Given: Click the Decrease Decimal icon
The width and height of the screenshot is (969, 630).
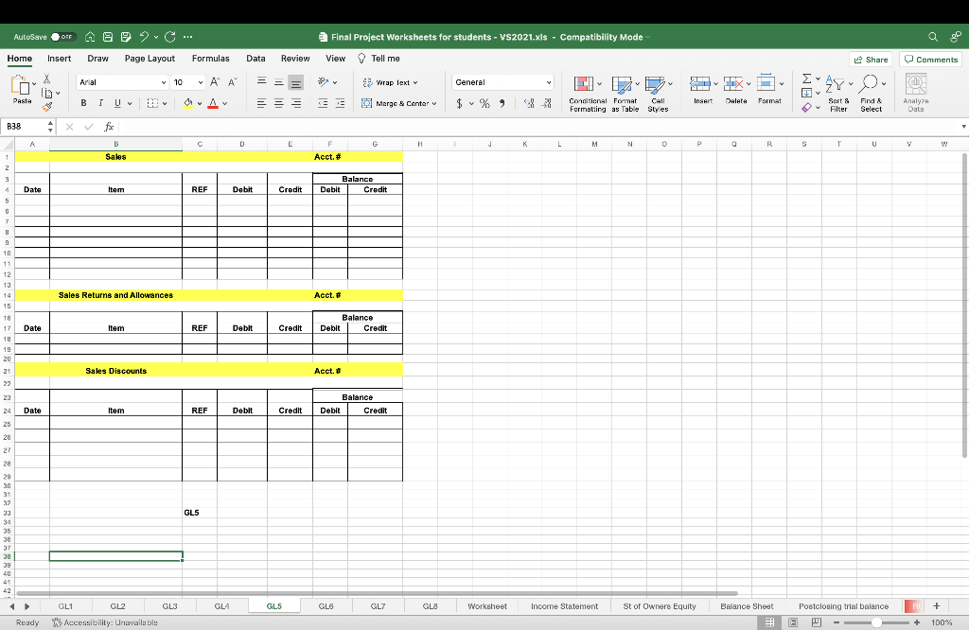Looking at the screenshot, I should click(546, 103).
